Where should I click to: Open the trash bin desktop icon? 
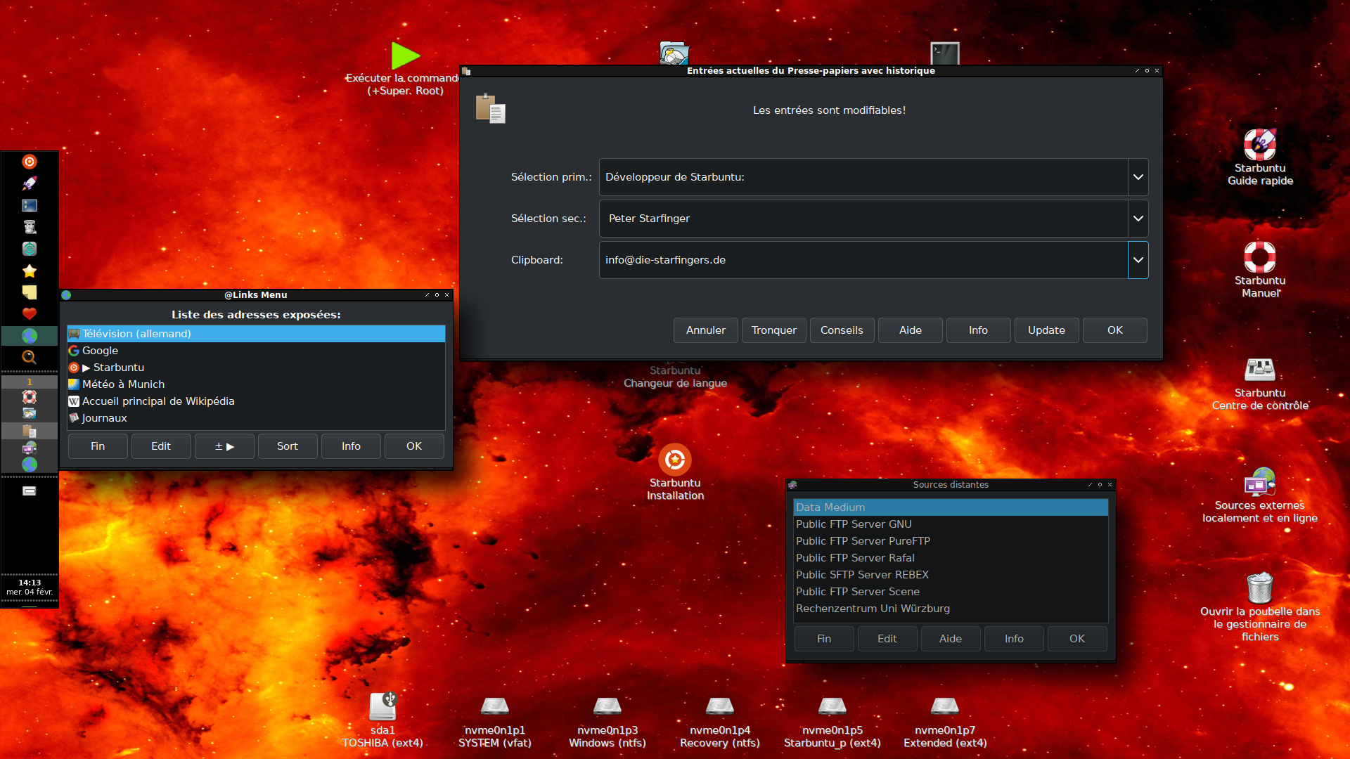(1259, 588)
